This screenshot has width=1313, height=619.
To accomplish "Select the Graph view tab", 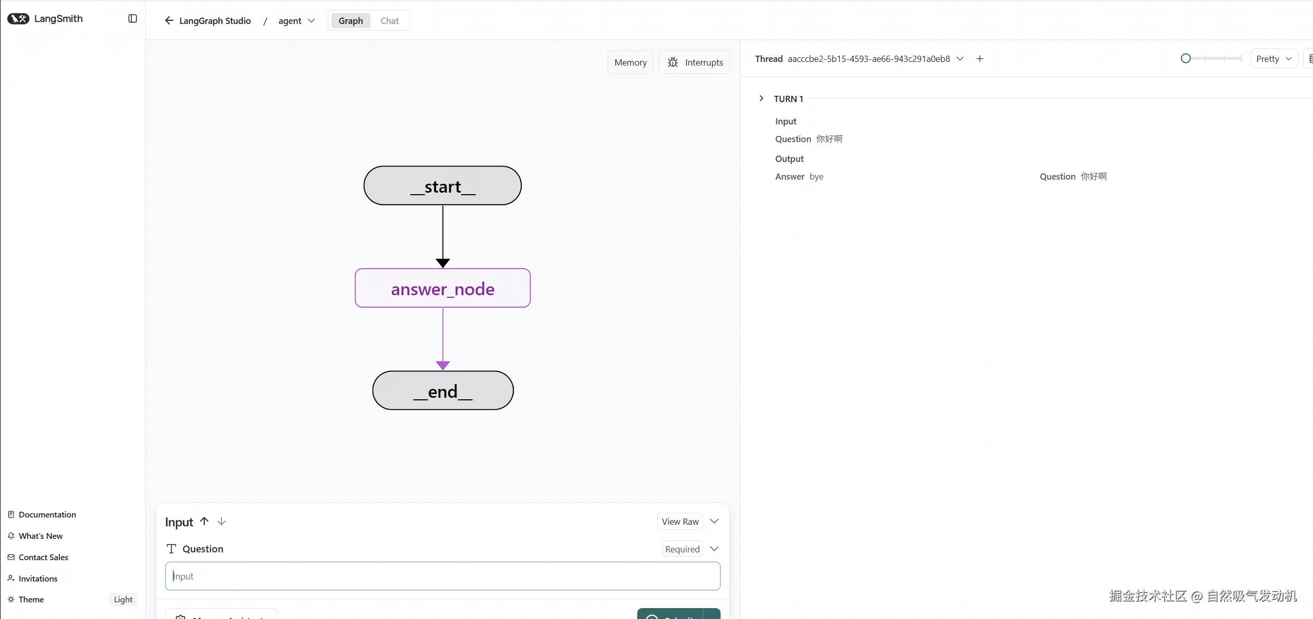I will click(351, 21).
